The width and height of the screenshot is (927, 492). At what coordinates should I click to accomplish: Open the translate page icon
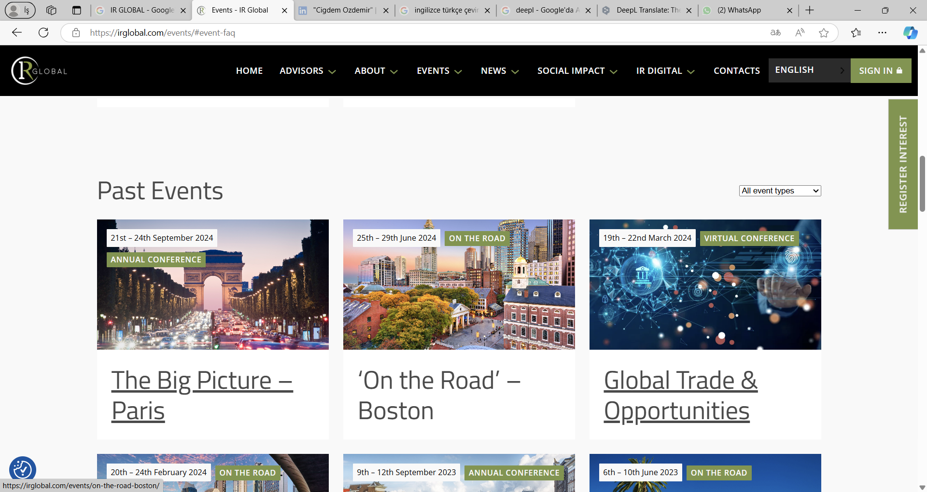[775, 32]
